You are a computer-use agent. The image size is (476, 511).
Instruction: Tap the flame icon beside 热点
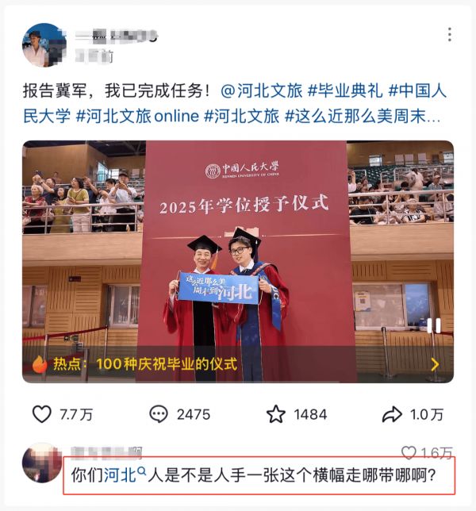[40, 363]
